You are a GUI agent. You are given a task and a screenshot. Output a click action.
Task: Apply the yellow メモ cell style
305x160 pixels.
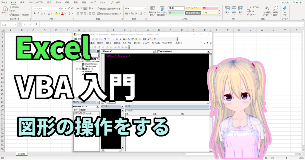tap(210, 13)
